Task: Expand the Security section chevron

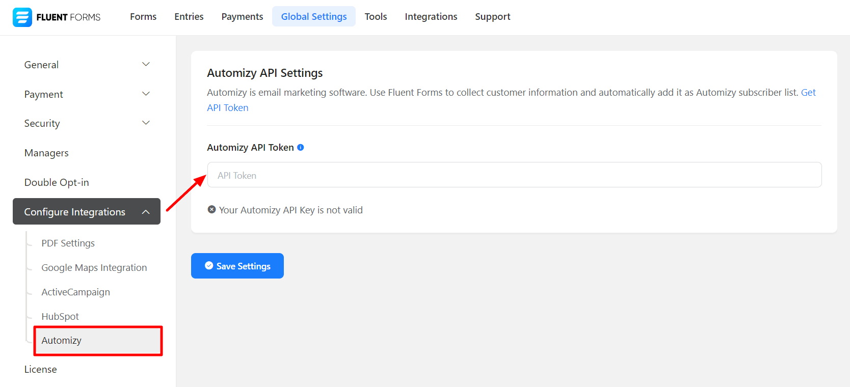Action: point(146,123)
